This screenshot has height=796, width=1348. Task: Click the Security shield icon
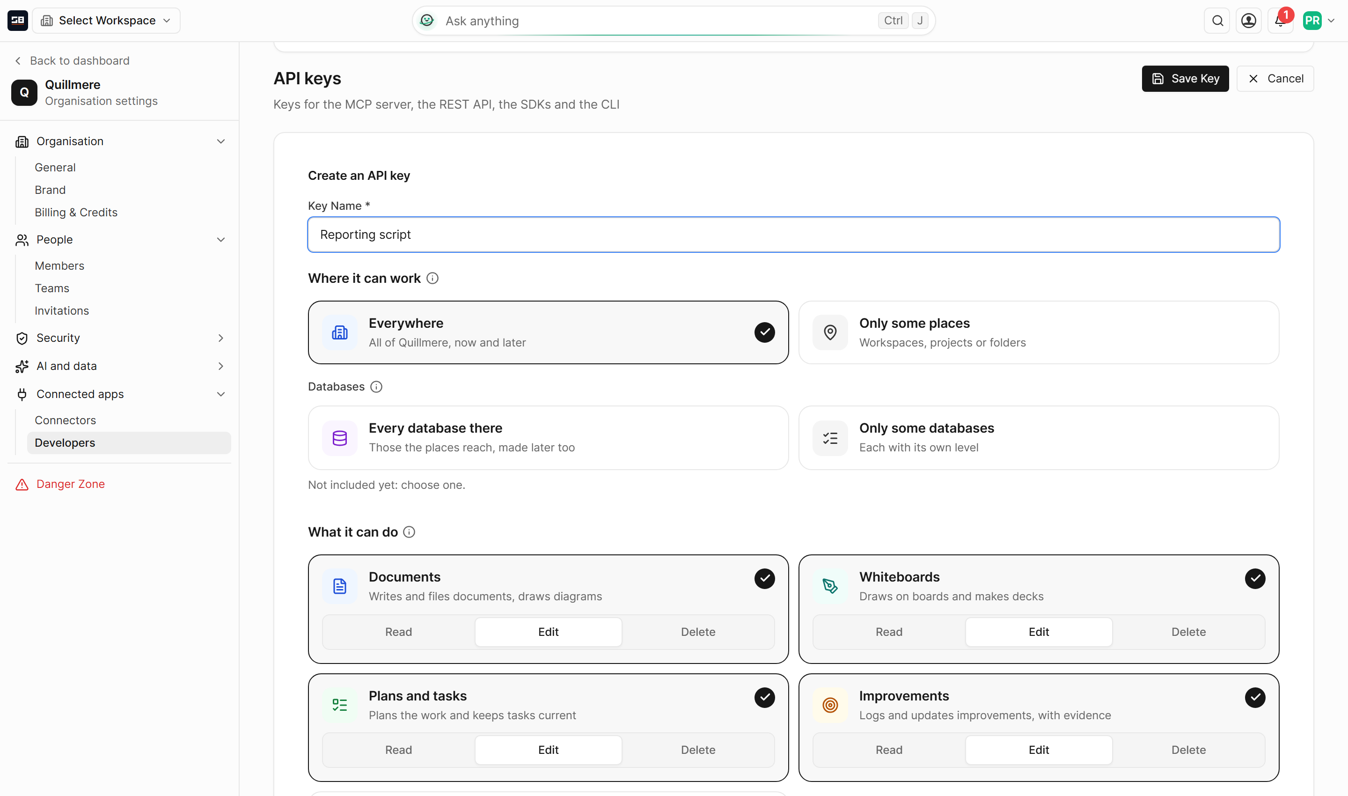pyautogui.click(x=22, y=339)
